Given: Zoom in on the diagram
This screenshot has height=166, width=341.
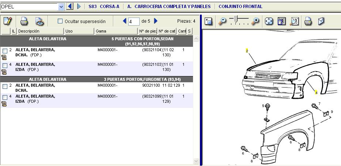Looking at the screenshot, I should [256, 22].
